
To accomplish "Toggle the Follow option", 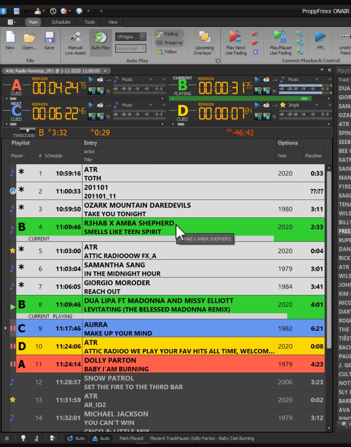I will click(167, 52).
